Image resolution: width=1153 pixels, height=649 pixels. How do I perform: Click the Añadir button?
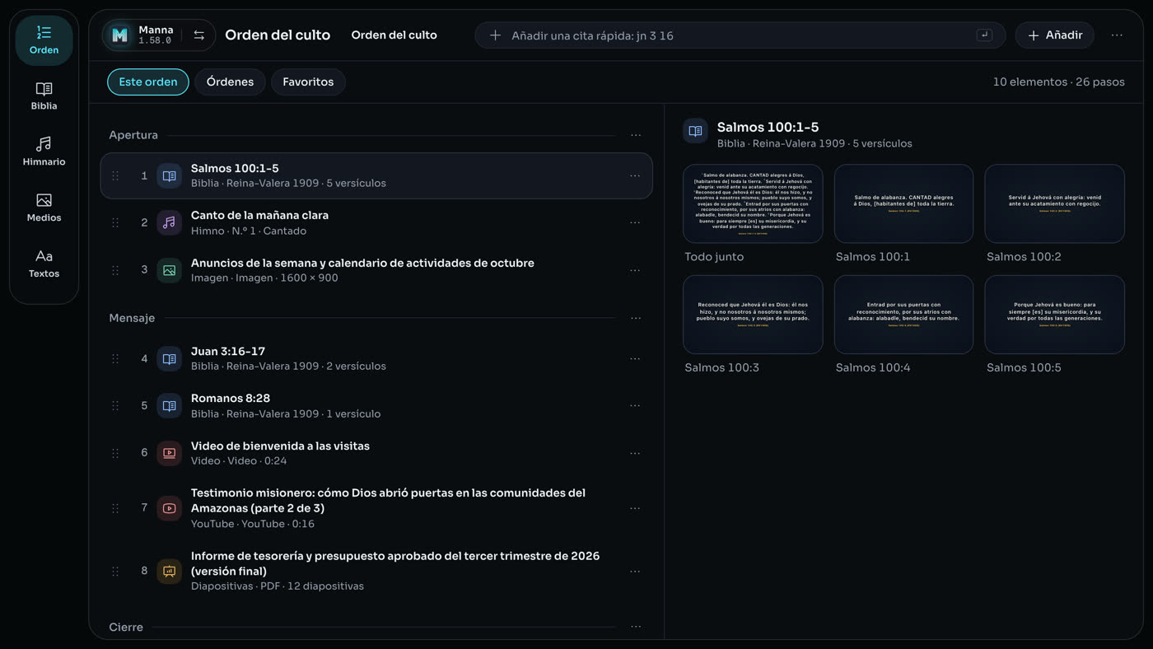coord(1054,35)
